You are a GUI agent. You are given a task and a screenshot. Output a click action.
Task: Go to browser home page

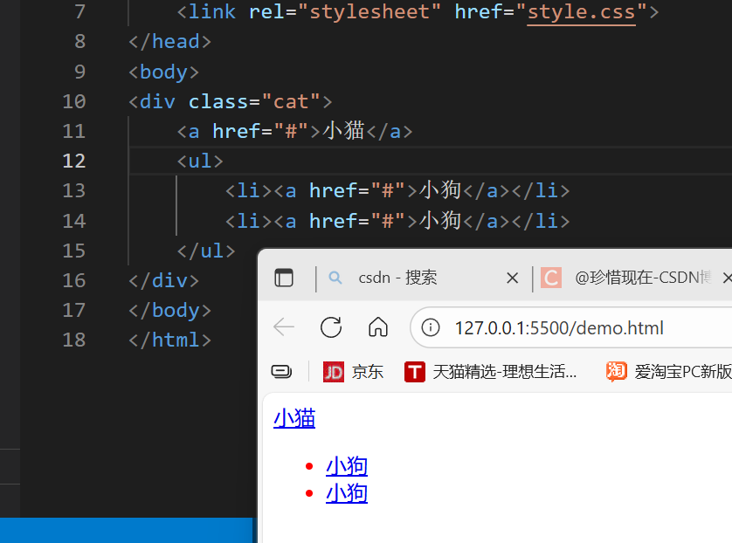tap(378, 327)
